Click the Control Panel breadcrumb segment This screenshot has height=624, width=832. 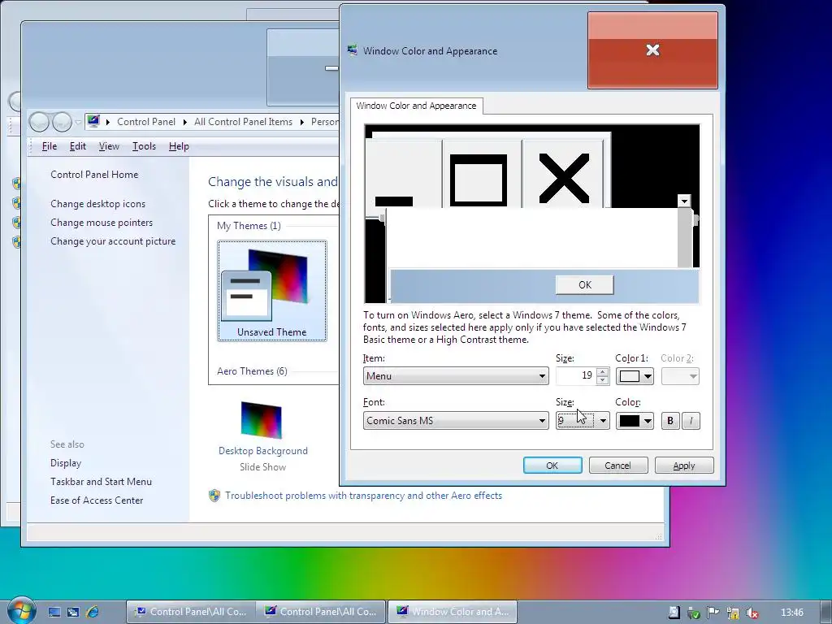(x=146, y=122)
